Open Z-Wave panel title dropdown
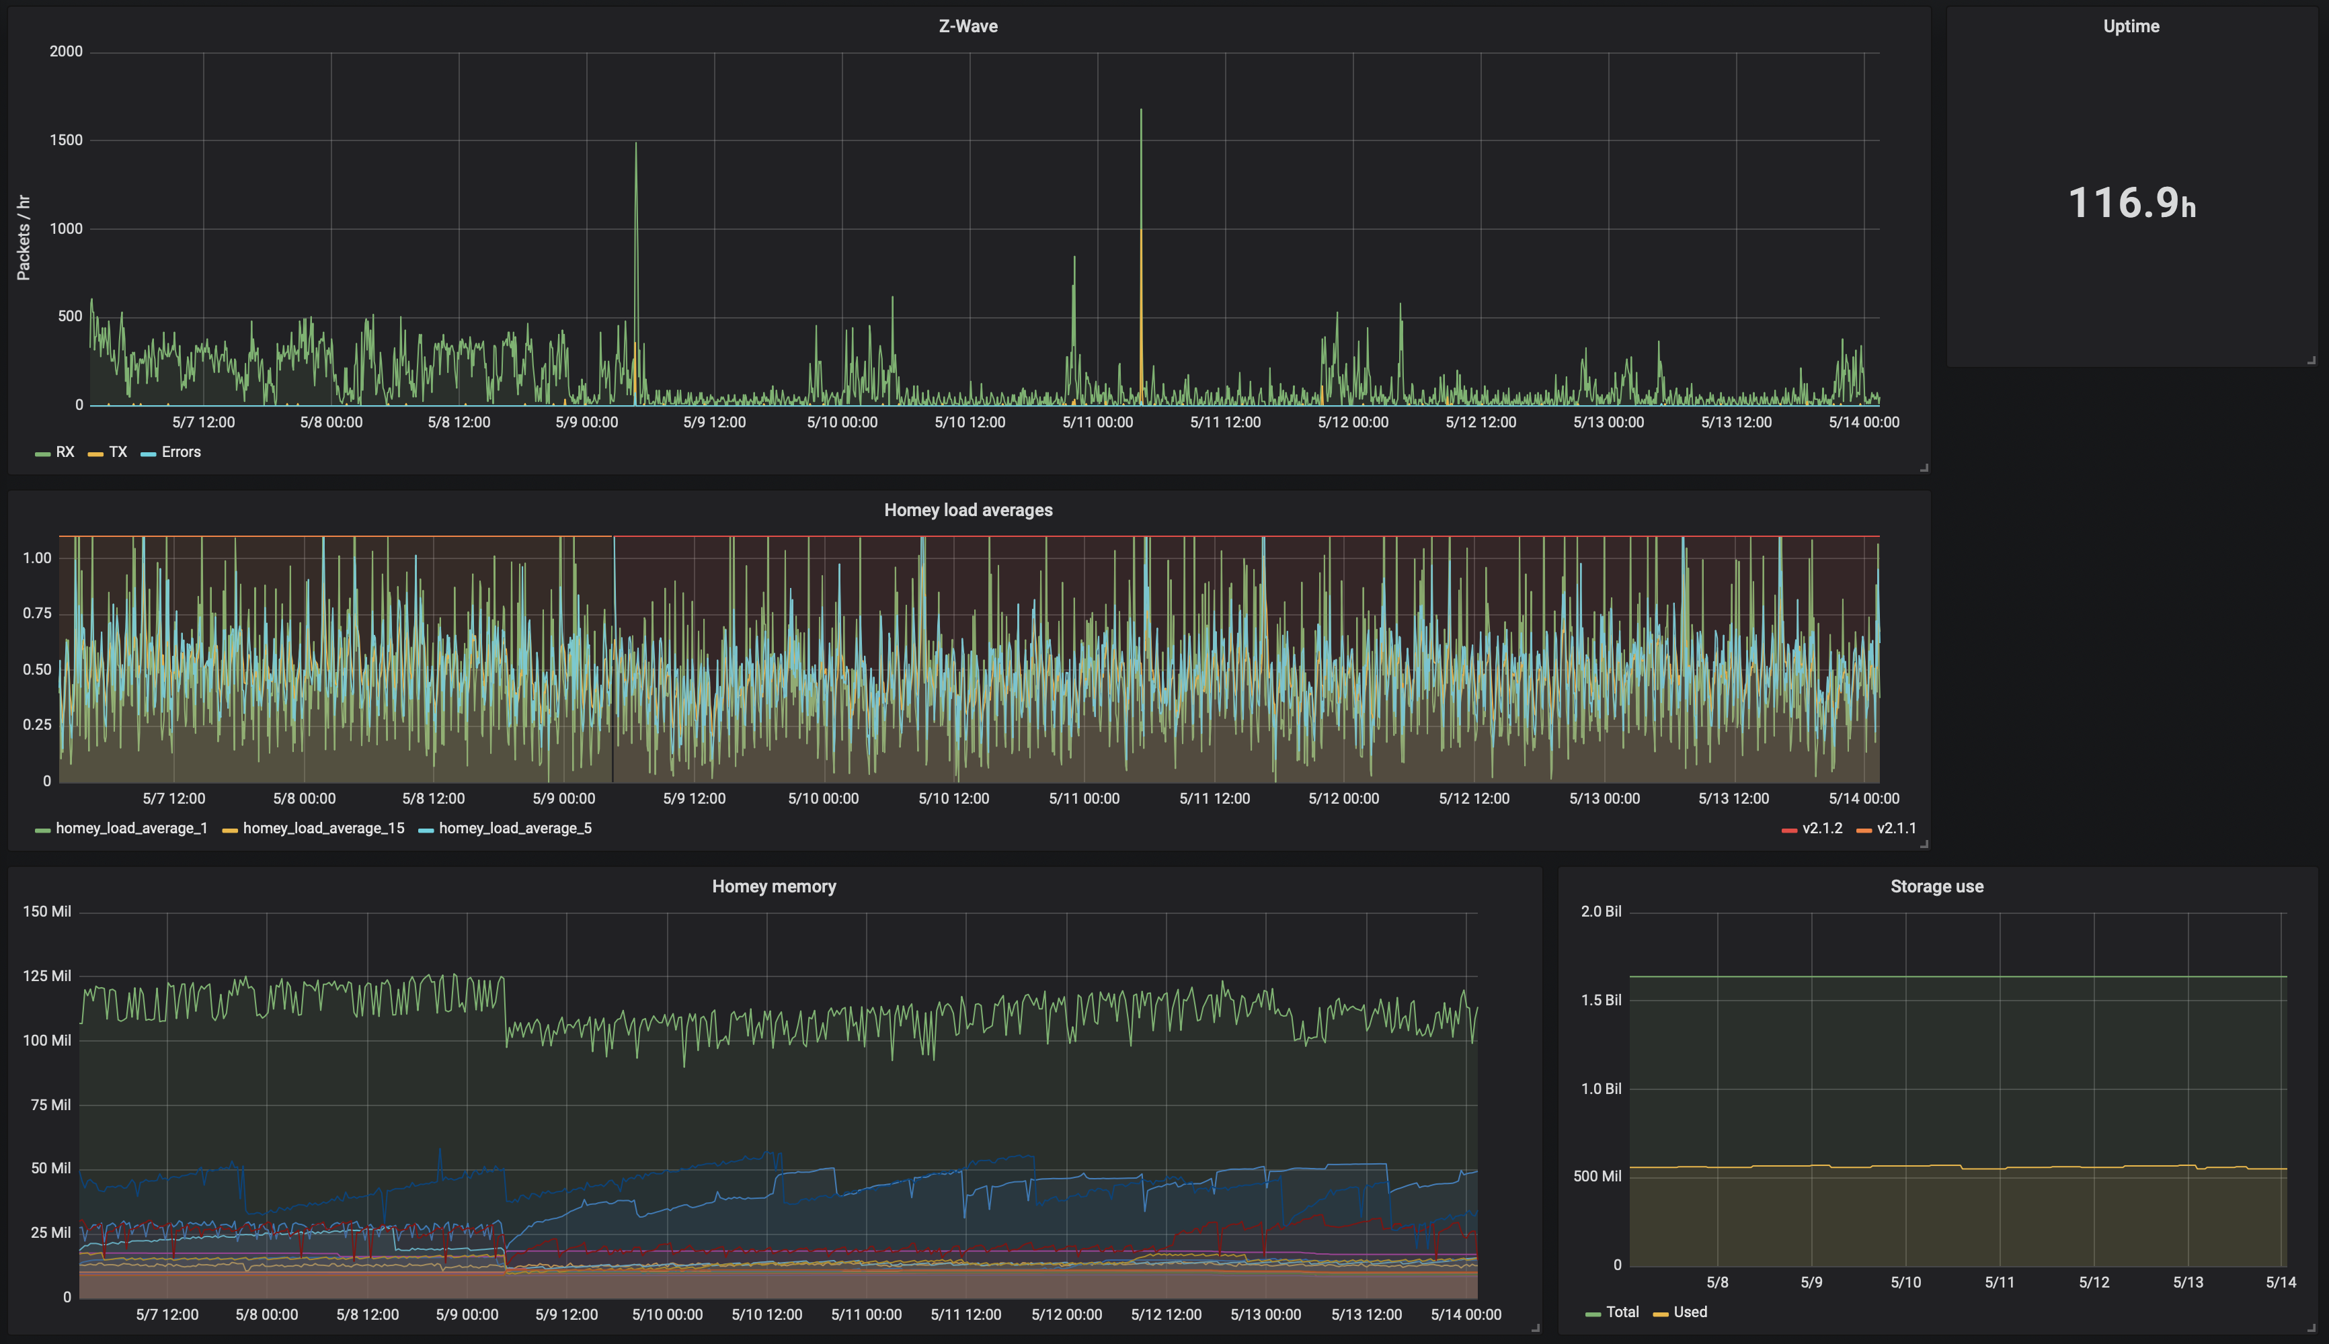 pos(968,26)
